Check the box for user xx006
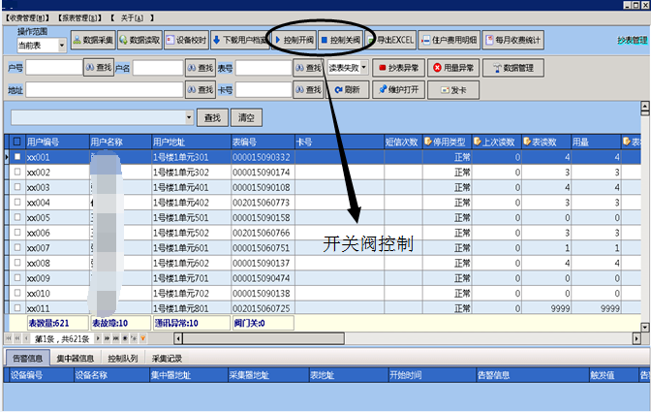 click(x=17, y=232)
